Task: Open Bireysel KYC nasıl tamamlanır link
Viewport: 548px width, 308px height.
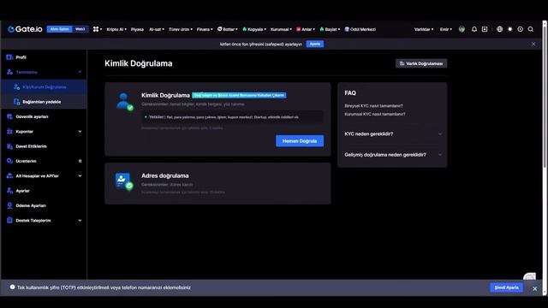Action: [x=373, y=106]
